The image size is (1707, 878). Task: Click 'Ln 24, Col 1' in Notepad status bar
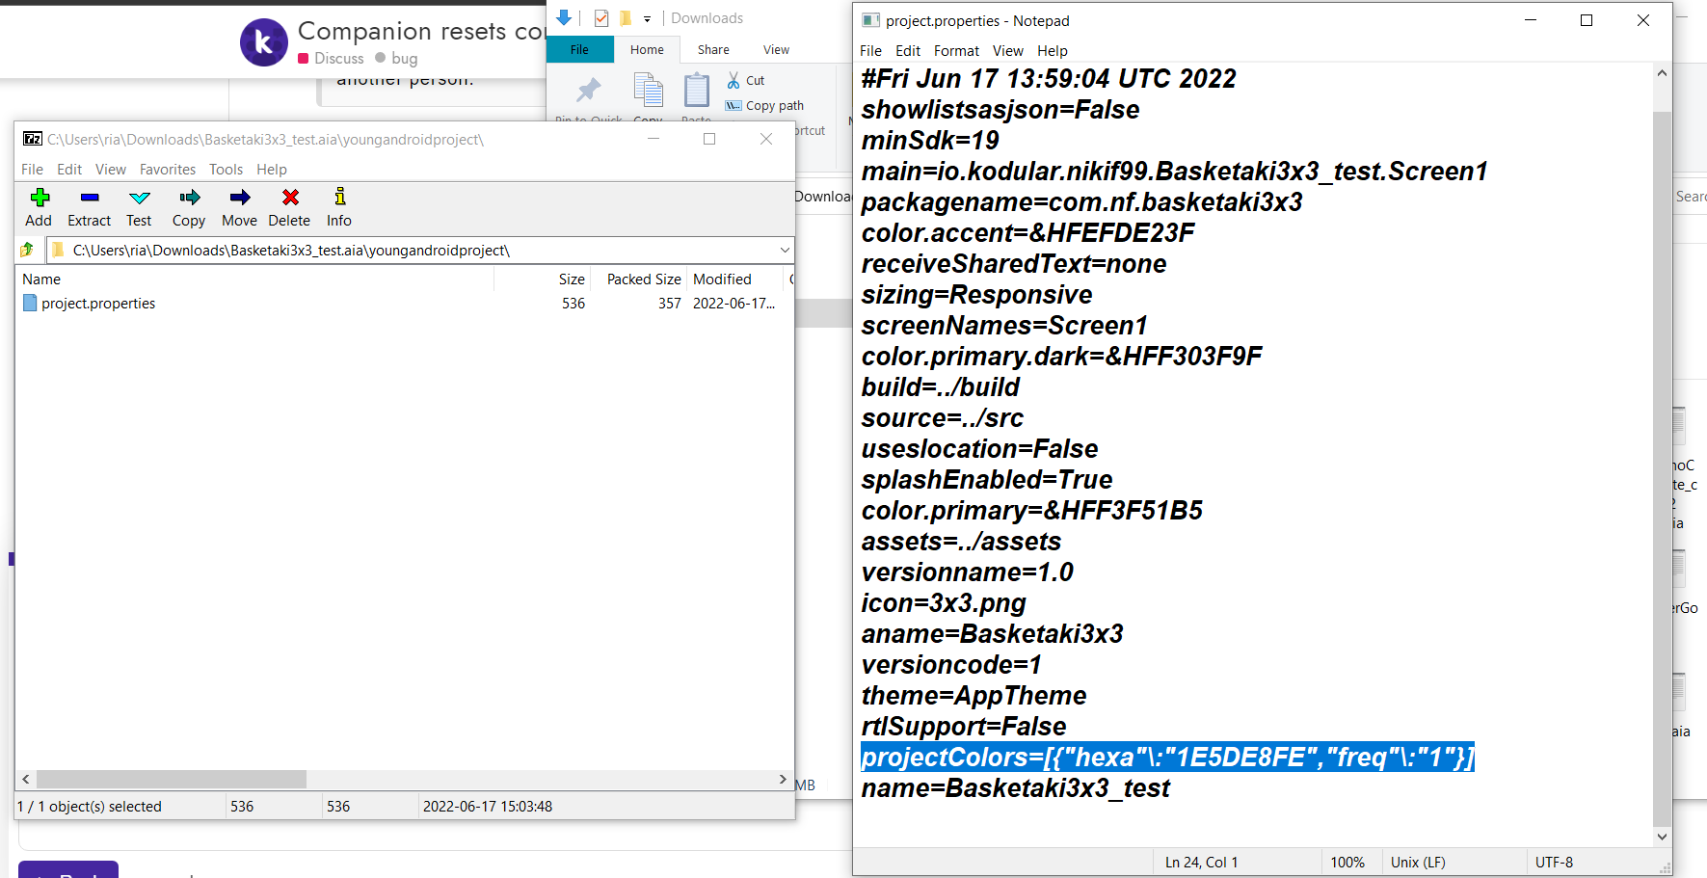[x=1201, y=863]
